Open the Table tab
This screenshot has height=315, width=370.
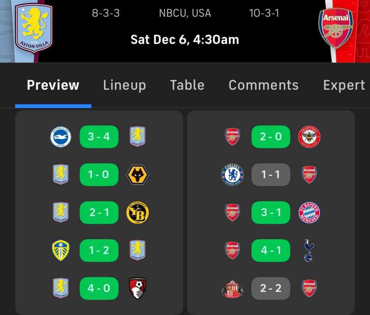(187, 85)
